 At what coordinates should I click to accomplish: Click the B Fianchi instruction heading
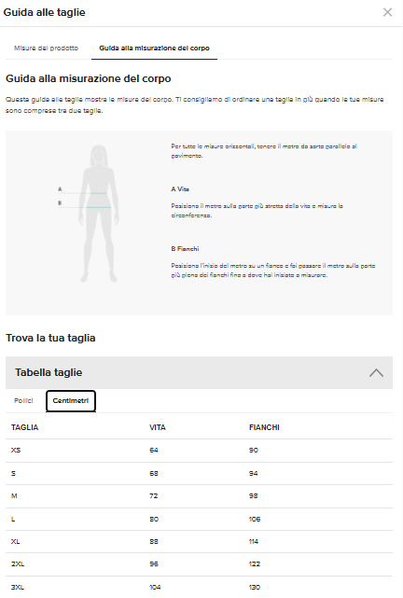tap(185, 249)
